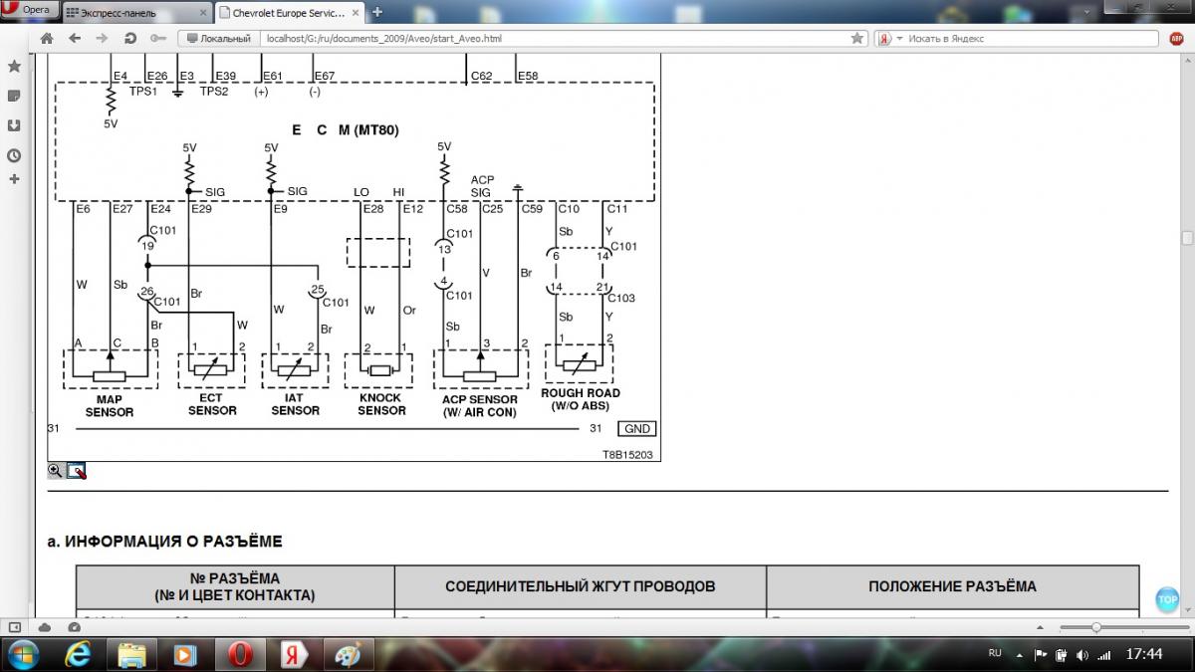Switch to Opera in the taskbar

coord(239,655)
